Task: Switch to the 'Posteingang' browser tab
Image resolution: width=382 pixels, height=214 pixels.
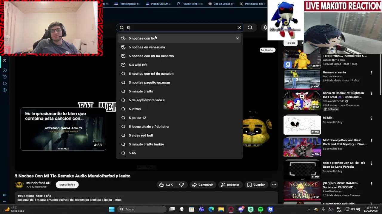Action: [127, 4]
